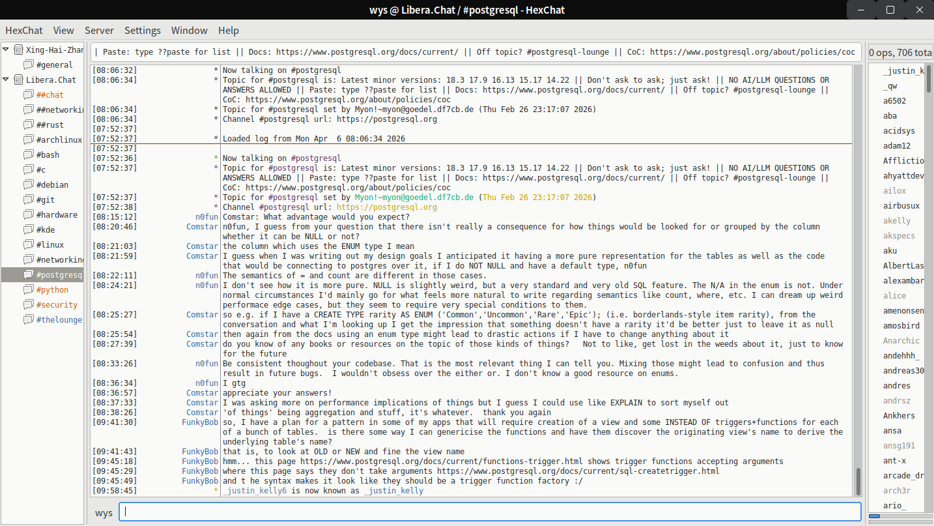Image resolution: width=934 pixels, height=526 pixels.
Task: Open the HexChat menu
Action: click(24, 31)
